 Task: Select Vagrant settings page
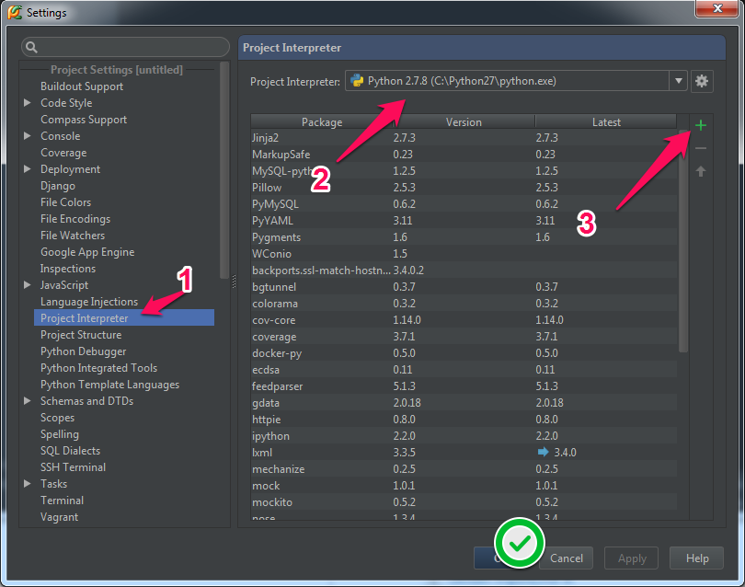(60, 517)
